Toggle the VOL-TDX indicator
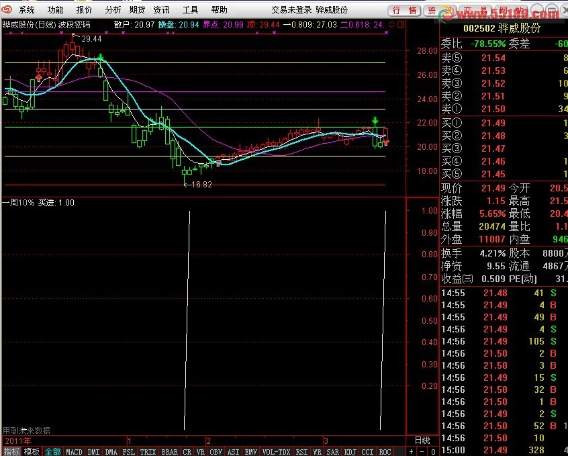 pos(277,452)
